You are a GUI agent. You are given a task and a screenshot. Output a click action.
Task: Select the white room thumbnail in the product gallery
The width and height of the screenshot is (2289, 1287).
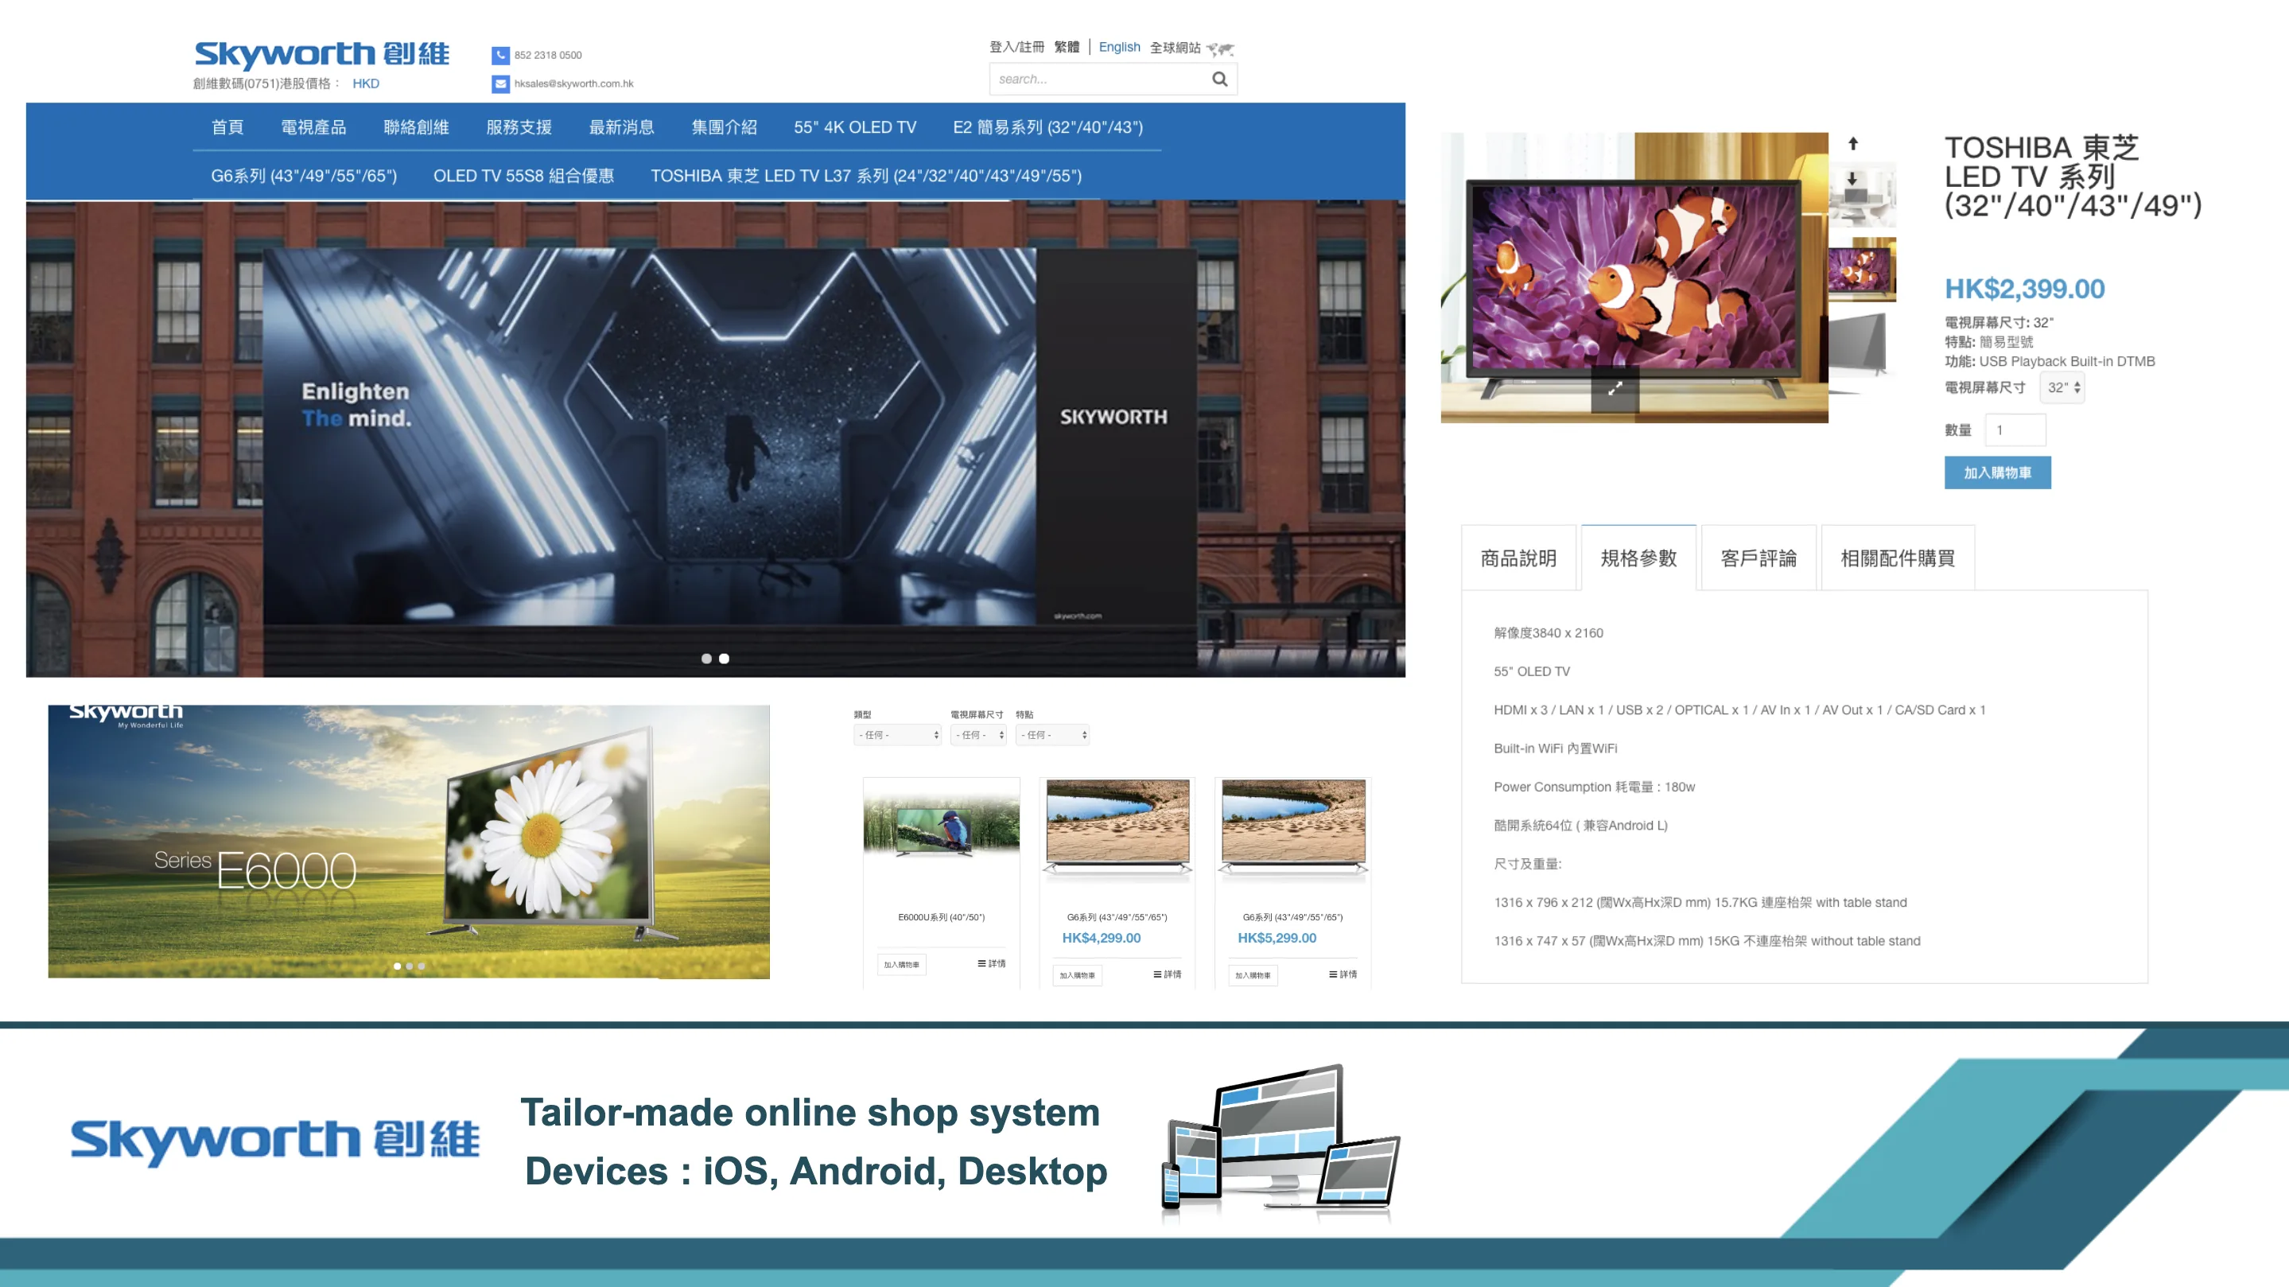point(1863,195)
